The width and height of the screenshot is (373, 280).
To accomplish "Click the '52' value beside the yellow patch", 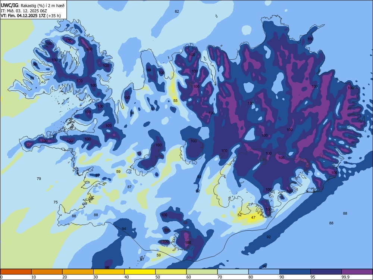I will tap(239, 215).
